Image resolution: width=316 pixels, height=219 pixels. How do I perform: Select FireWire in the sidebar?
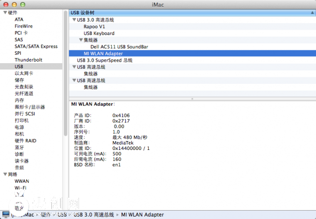(x=24, y=26)
